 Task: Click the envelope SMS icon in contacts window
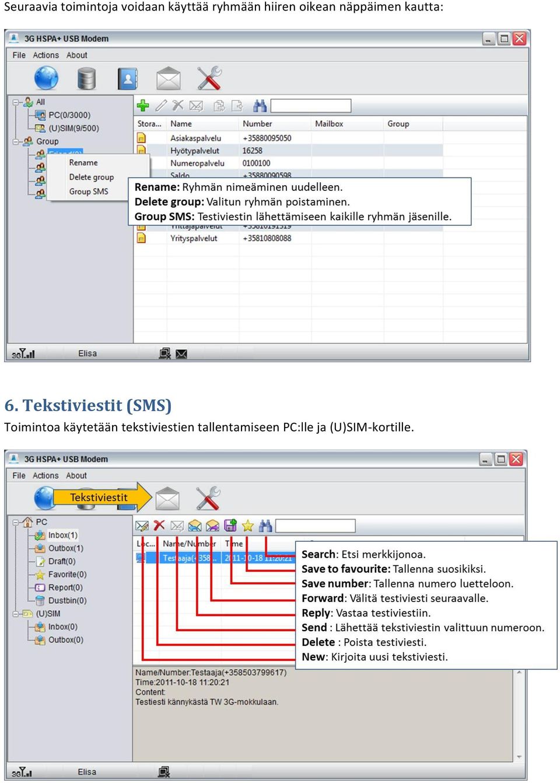coord(169,78)
